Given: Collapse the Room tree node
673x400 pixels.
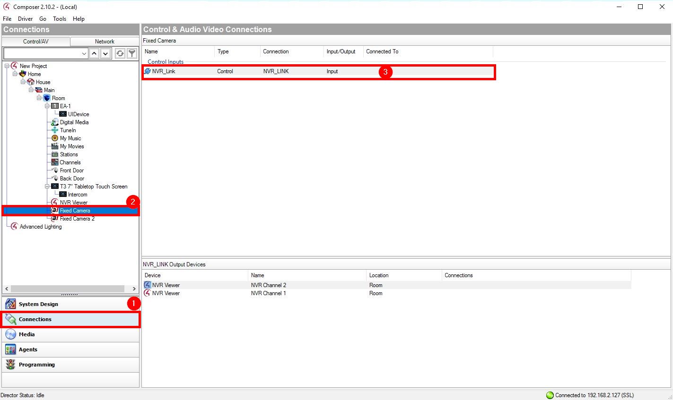Looking at the screenshot, I should point(40,98).
